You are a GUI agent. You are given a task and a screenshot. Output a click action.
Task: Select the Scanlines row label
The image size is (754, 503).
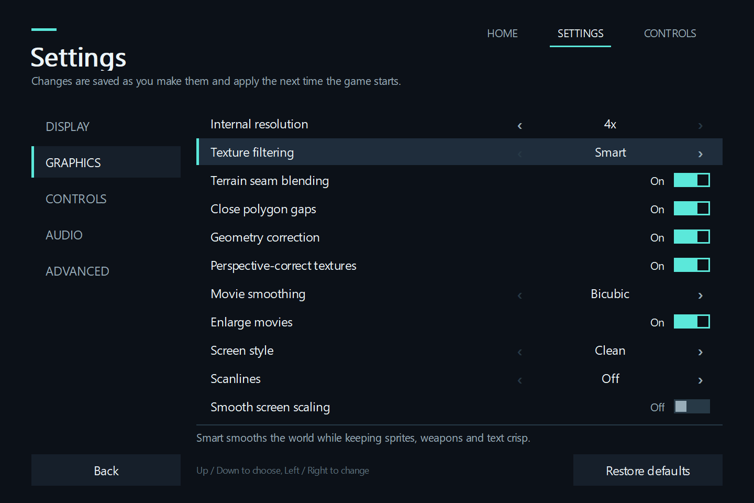coord(236,379)
